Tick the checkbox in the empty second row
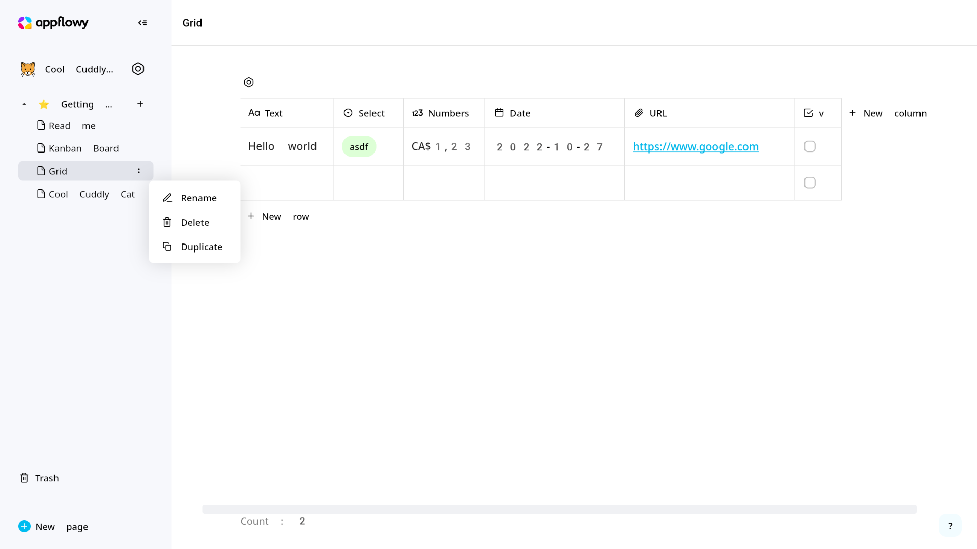This screenshot has width=977, height=549. (x=810, y=182)
